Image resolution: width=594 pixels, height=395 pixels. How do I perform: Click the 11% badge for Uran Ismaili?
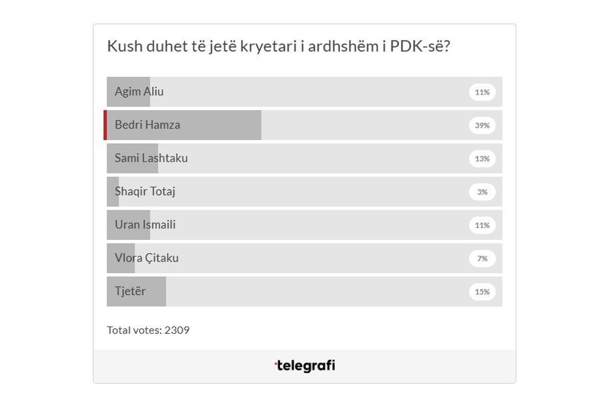[482, 225]
